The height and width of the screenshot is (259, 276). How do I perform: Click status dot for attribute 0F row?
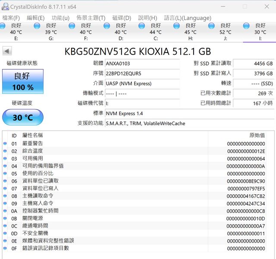[5, 248]
